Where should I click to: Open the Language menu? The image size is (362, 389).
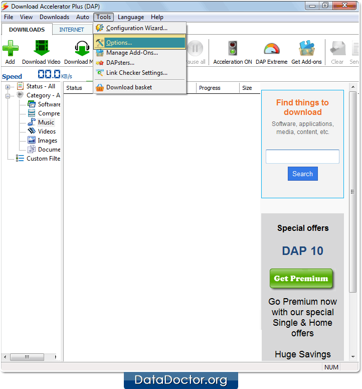[131, 17]
